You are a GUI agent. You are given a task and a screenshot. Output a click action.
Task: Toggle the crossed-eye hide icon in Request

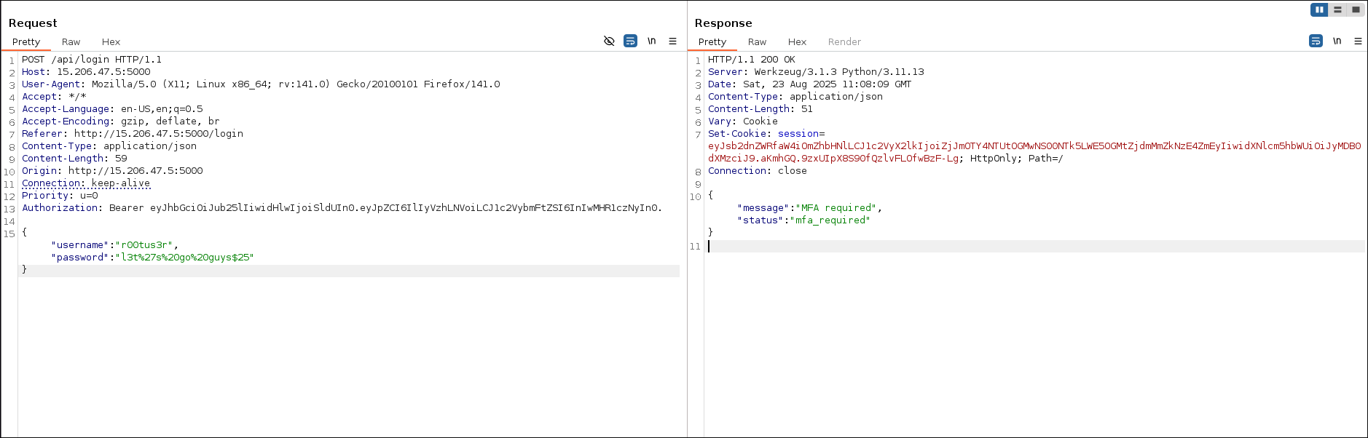point(609,41)
